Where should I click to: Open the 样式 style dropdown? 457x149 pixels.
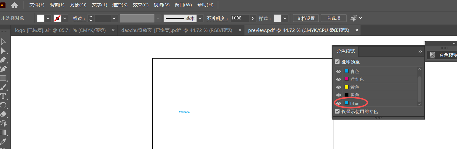(x=285, y=19)
